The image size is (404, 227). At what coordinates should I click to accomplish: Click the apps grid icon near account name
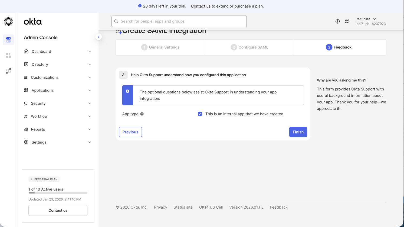coord(347,21)
